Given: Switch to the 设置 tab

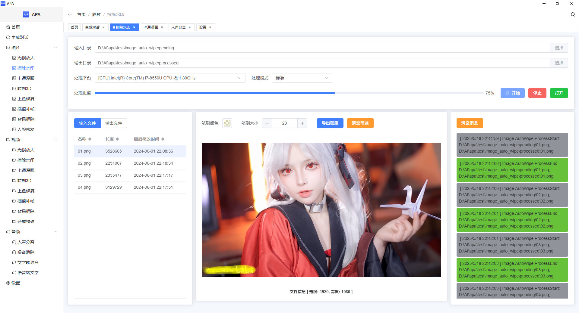Looking at the screenshot, I should pos(203,27).
